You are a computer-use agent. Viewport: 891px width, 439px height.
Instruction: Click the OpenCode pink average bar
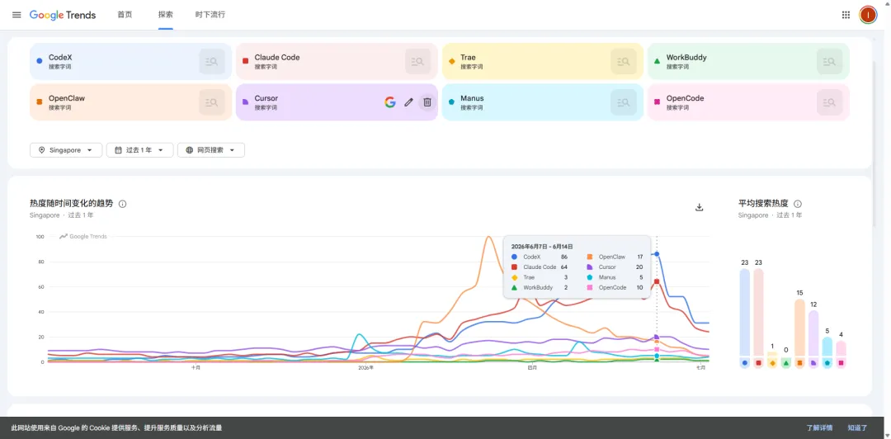coord(841,348)
